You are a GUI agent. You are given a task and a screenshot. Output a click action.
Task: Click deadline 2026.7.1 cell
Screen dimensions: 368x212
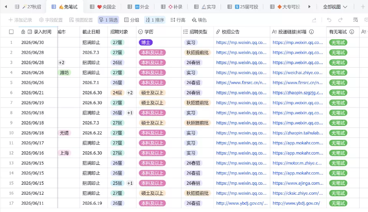(x=90, y=83)
